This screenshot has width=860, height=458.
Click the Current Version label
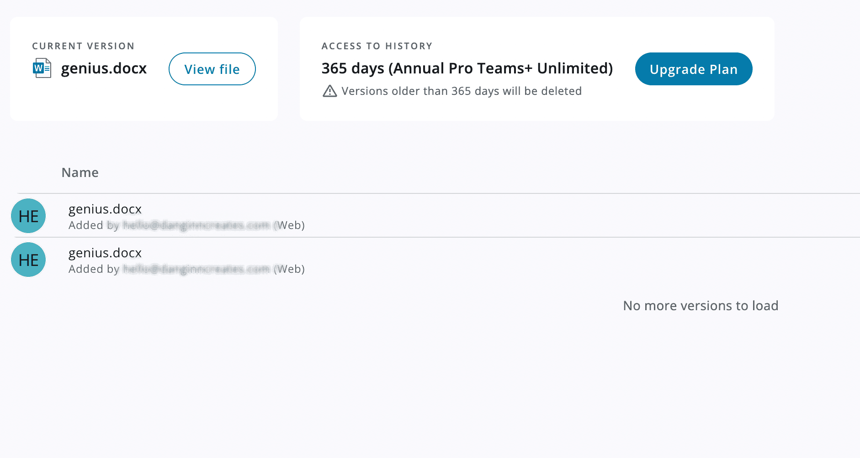click(83, 46)
